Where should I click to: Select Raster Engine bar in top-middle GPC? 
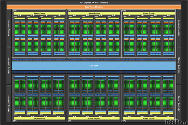(94, 13)
